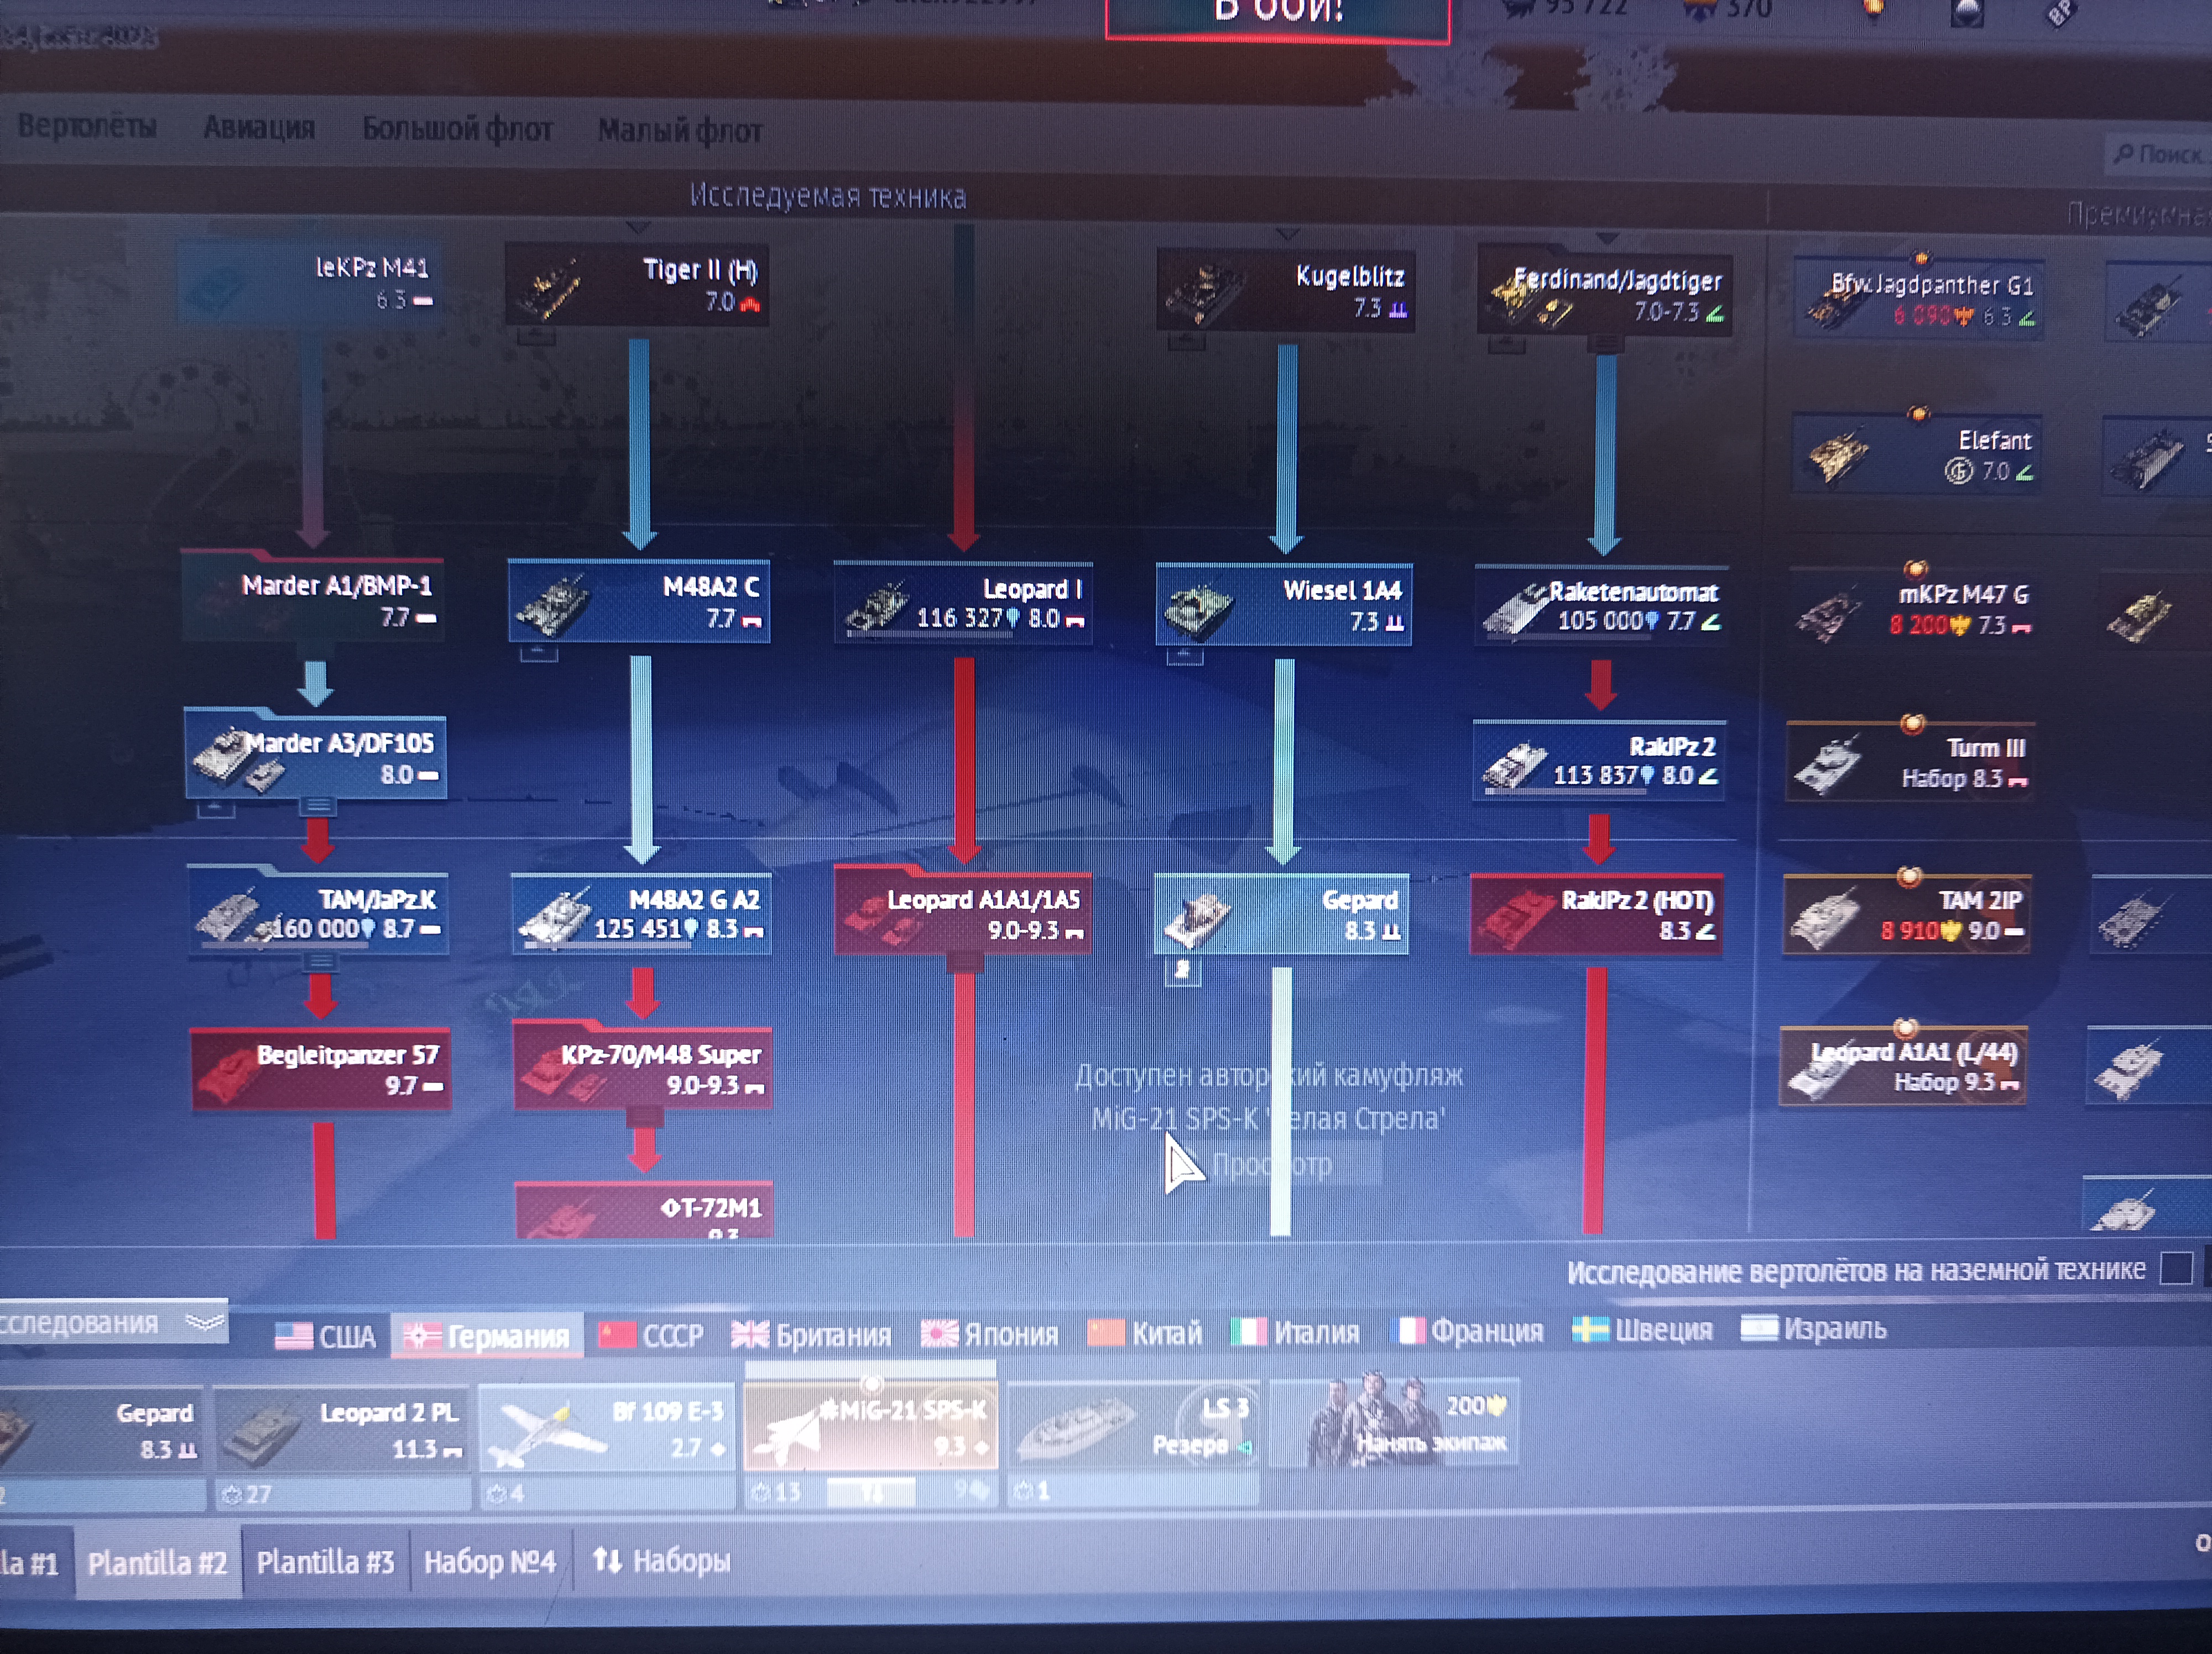The width and height of the screenshot is (2212, 1654).
Task: Open the Большой флот tab
Action: pyautogui.click(x=457, y=129)
